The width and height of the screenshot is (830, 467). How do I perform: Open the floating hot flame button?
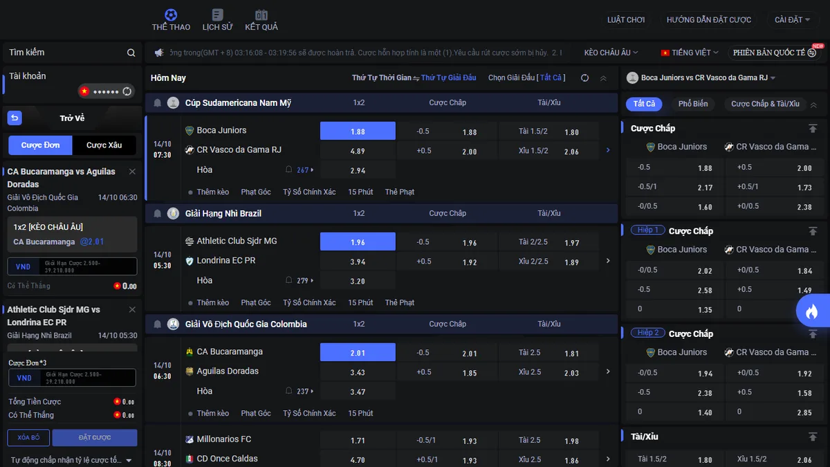pos(812,311)
